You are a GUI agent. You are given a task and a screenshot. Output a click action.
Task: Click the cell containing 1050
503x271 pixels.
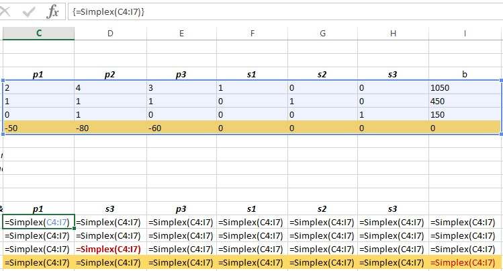(465, 87)
